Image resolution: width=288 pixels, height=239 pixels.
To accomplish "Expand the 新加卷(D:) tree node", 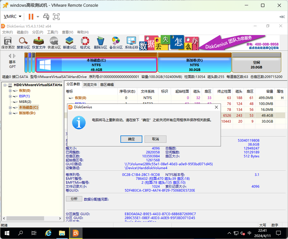I will (10, 113).
